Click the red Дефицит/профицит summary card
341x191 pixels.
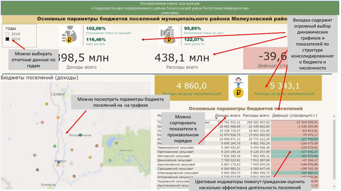tap(265, 58)
